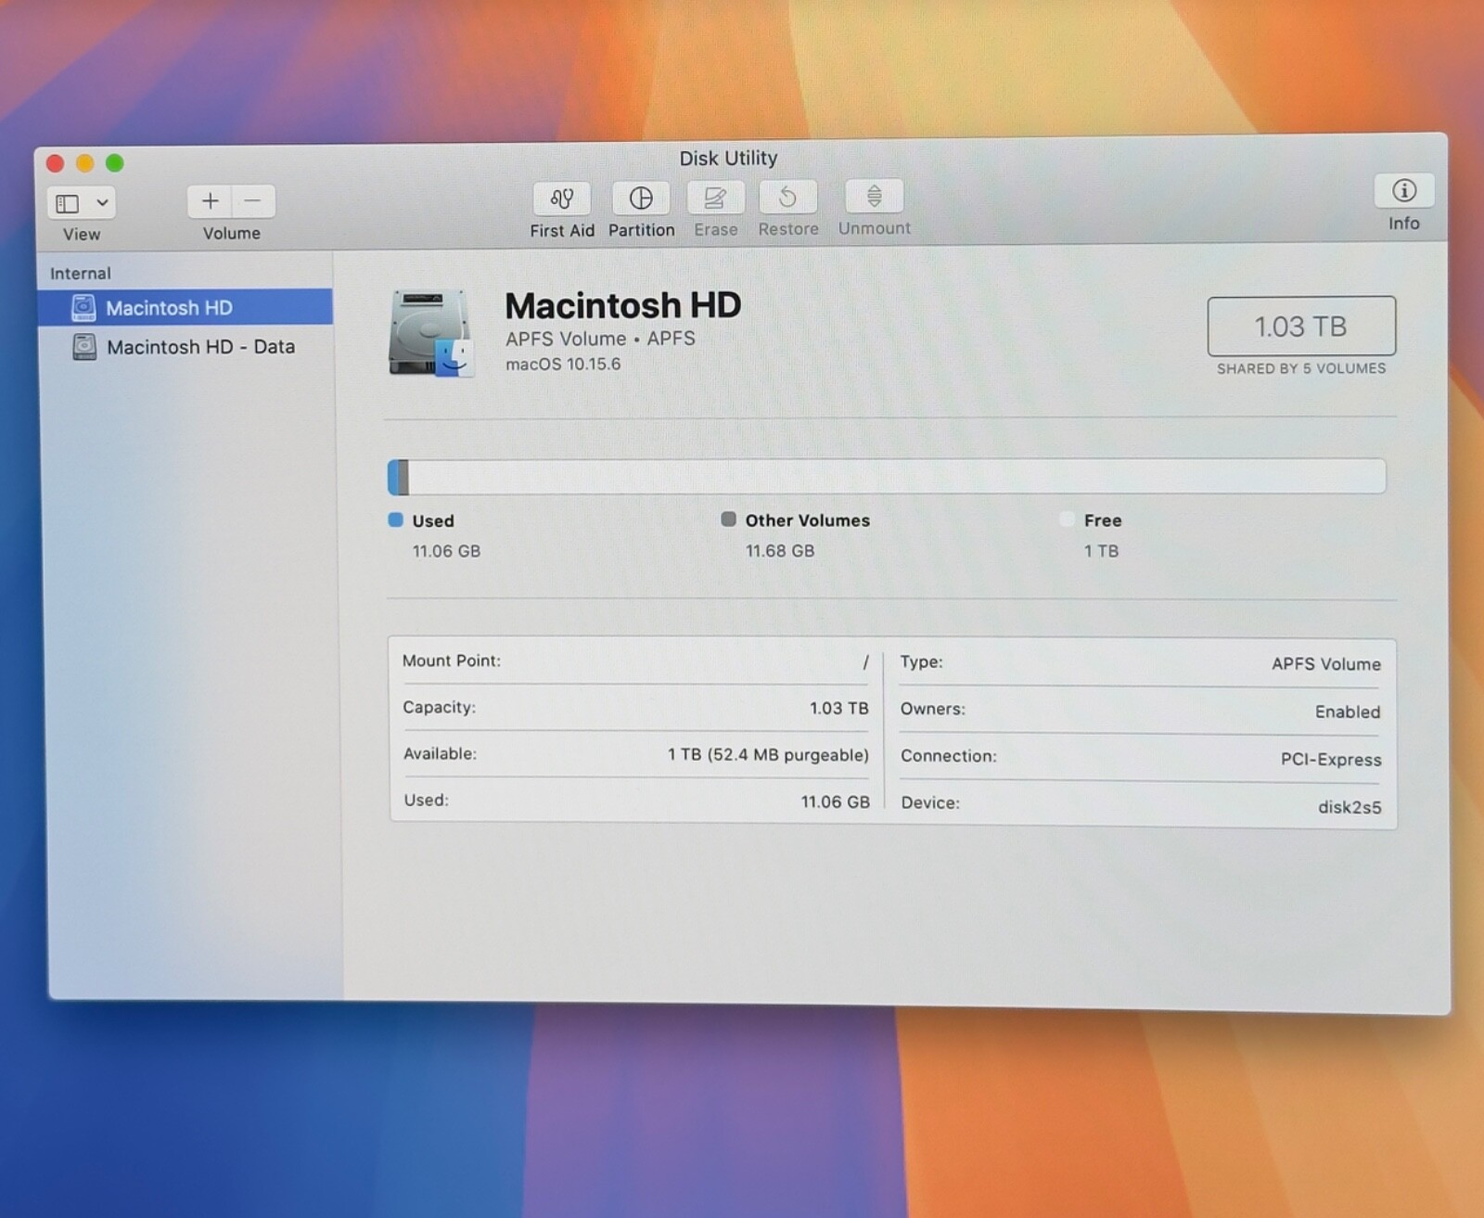
Task: Select Macintosh HD - Data volume
Action: (x=185, y=347)
